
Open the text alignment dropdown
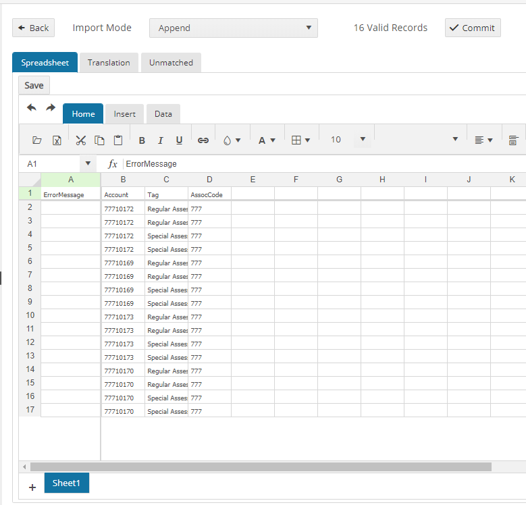(x=483, y=140)
